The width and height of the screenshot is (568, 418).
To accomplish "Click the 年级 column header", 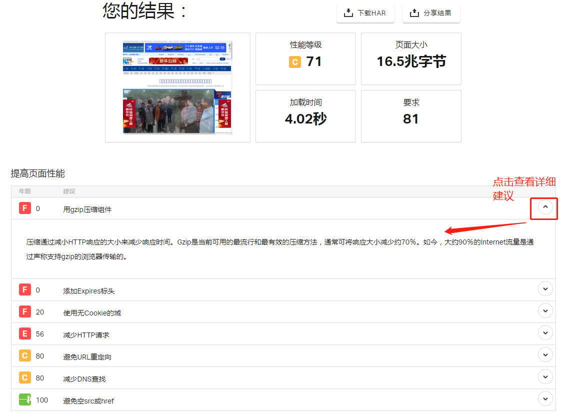I will 24,191.
